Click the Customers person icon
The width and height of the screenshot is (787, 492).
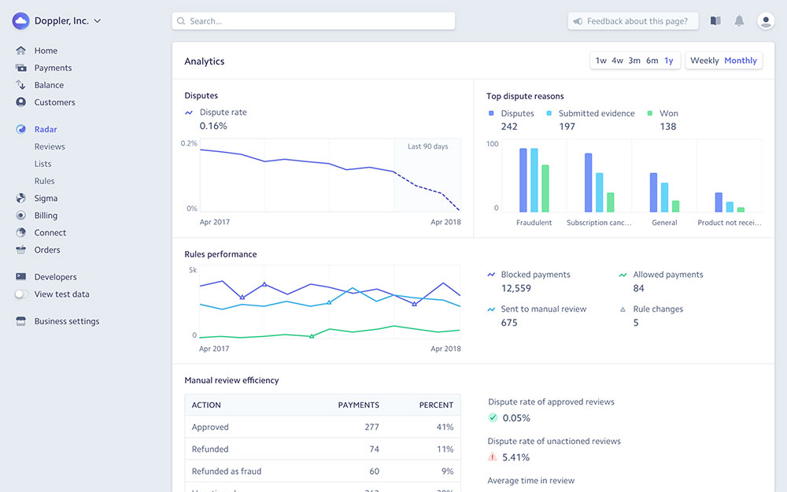click(20, 102)
